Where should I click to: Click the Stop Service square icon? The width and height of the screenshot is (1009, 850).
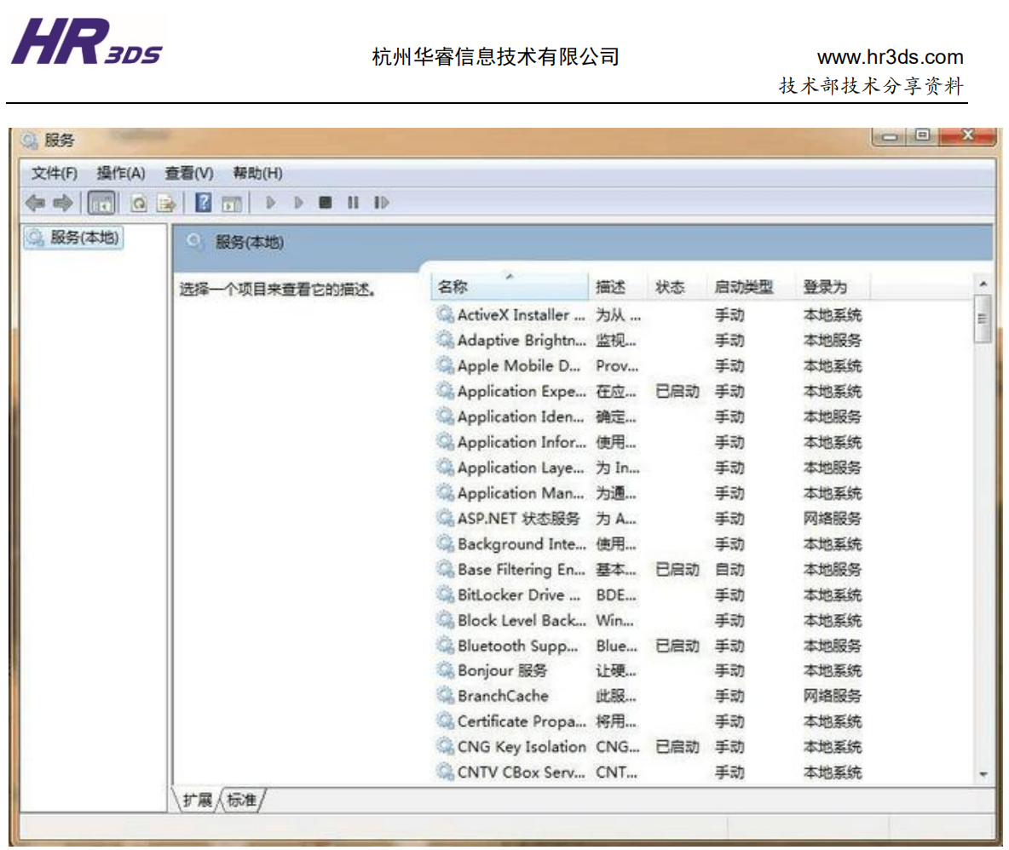(325, 203)
